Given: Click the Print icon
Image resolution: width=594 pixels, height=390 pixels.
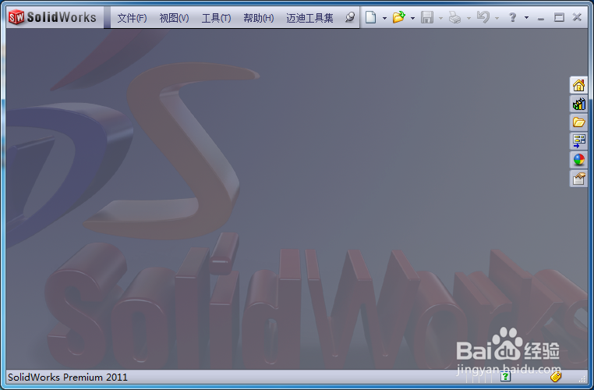Looking at the screenshot, I should (454, 17).
